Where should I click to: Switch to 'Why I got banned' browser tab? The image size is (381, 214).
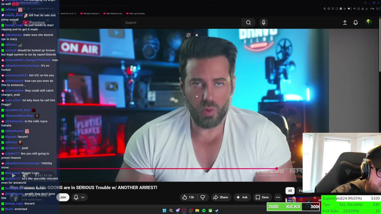(136, 13)
